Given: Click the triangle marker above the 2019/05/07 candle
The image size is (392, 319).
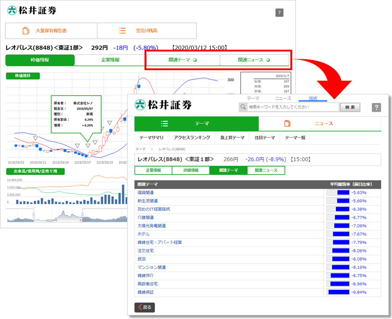Looking at the screenshot, I should (88, 146).
